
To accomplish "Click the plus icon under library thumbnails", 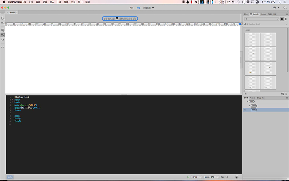I will click(x=246, y=94).
